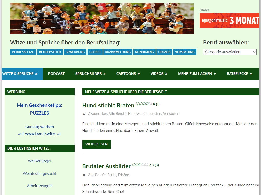Open the Arbeitszeugnis joke link

point(40,186)
